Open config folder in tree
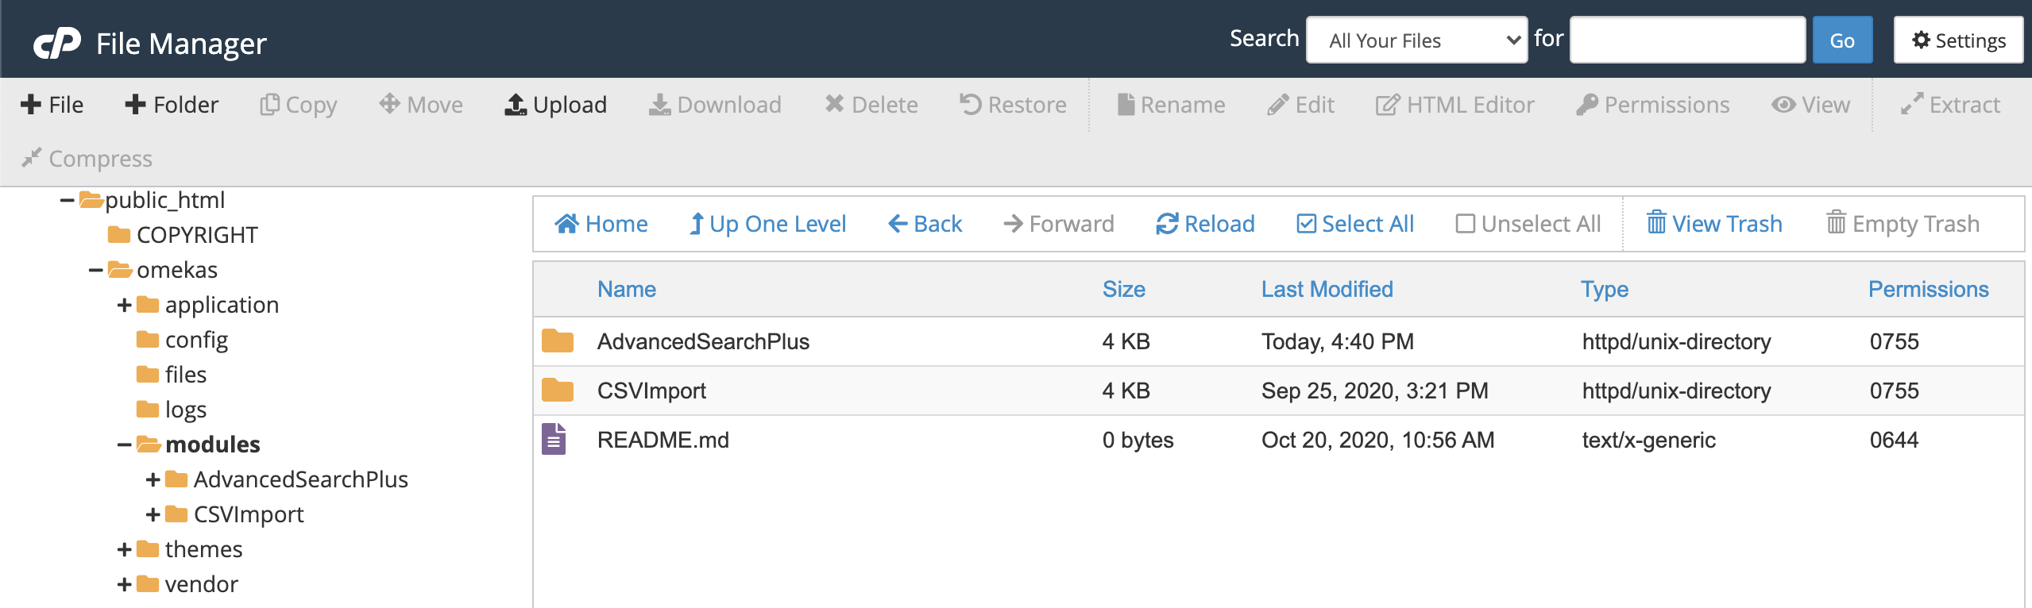The height and width of the screenshot is (608, 2032). [x=182, y=340]
